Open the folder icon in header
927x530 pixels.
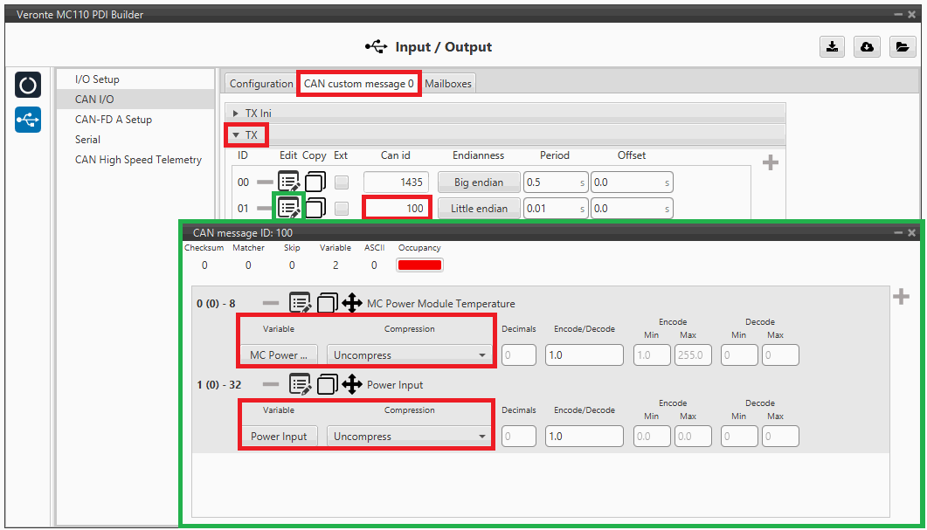[902, 47]
